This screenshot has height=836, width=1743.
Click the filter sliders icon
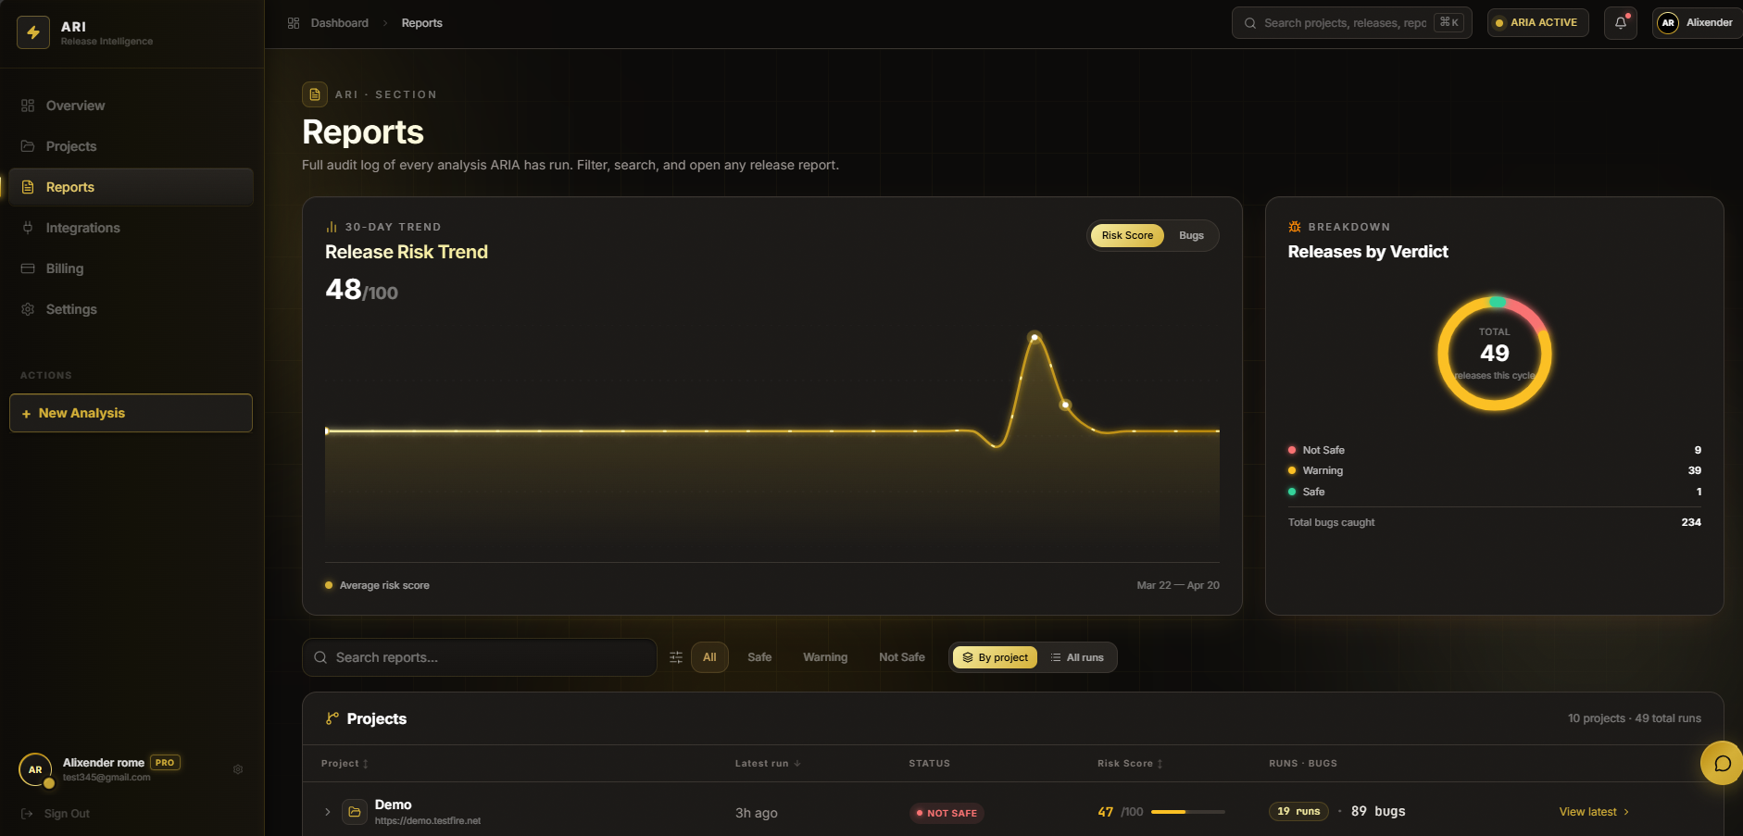(x=676, y=657)
